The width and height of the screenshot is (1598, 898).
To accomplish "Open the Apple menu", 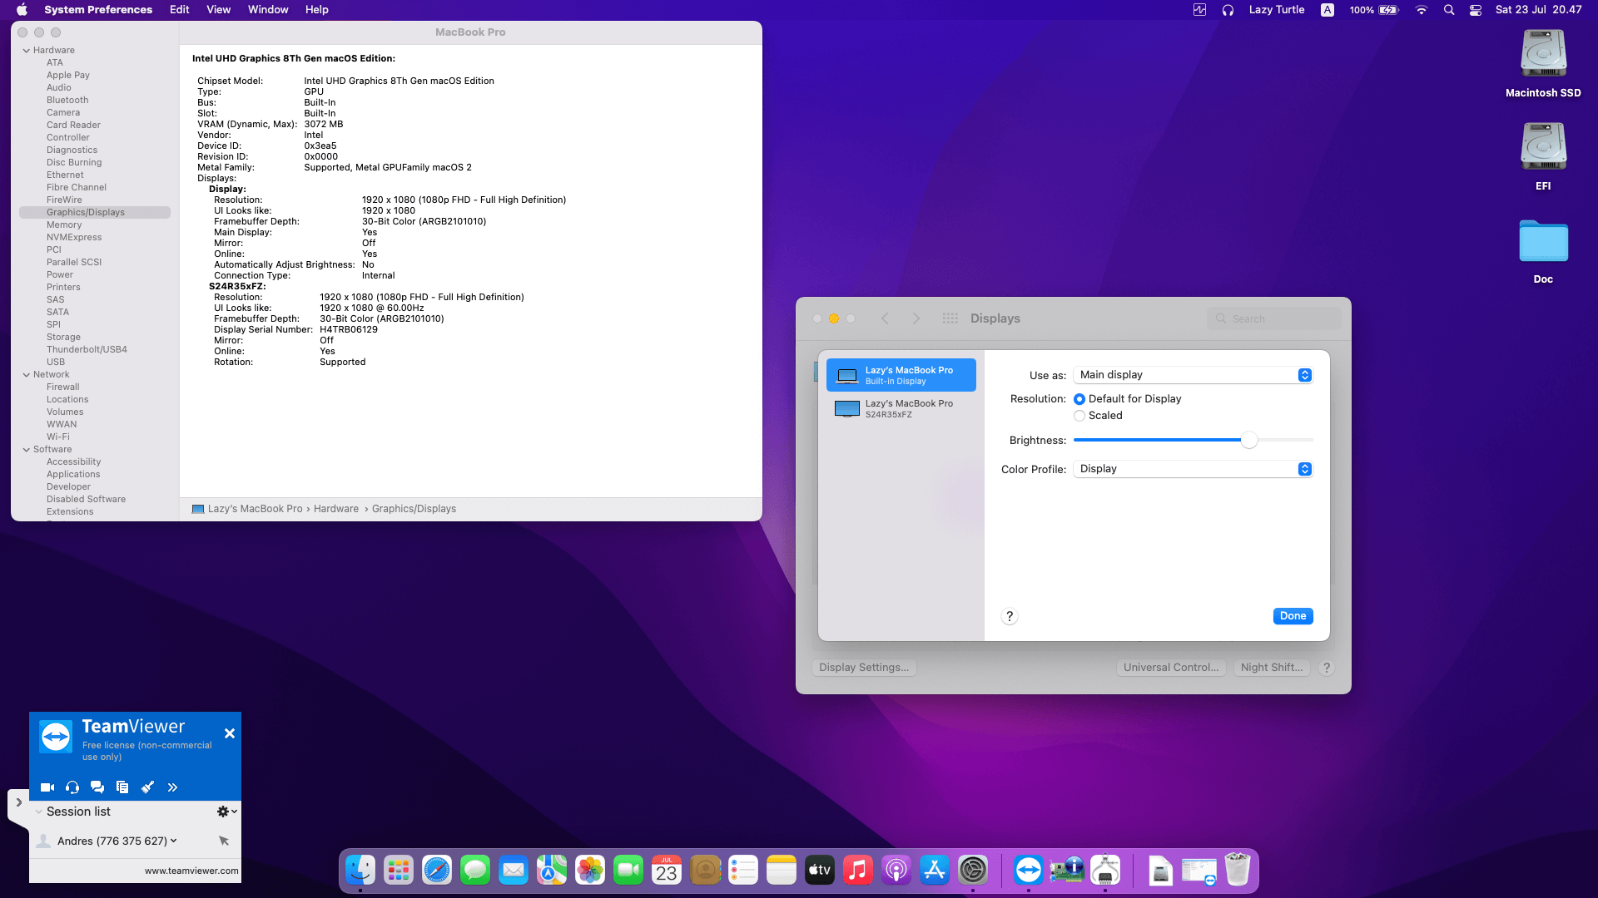I will 22,10.
